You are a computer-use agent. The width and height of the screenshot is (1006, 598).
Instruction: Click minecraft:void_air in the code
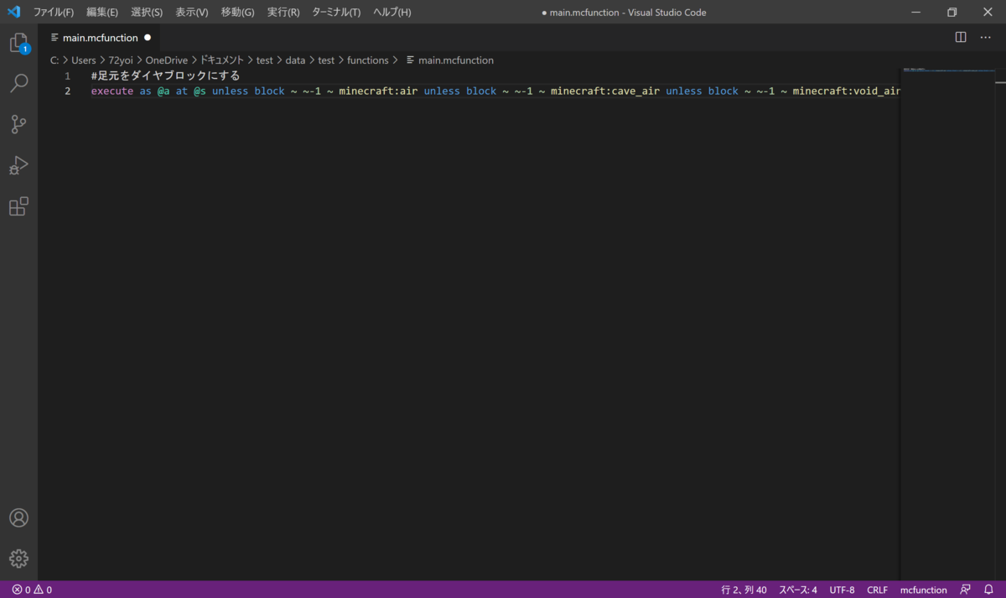(847, 91)
